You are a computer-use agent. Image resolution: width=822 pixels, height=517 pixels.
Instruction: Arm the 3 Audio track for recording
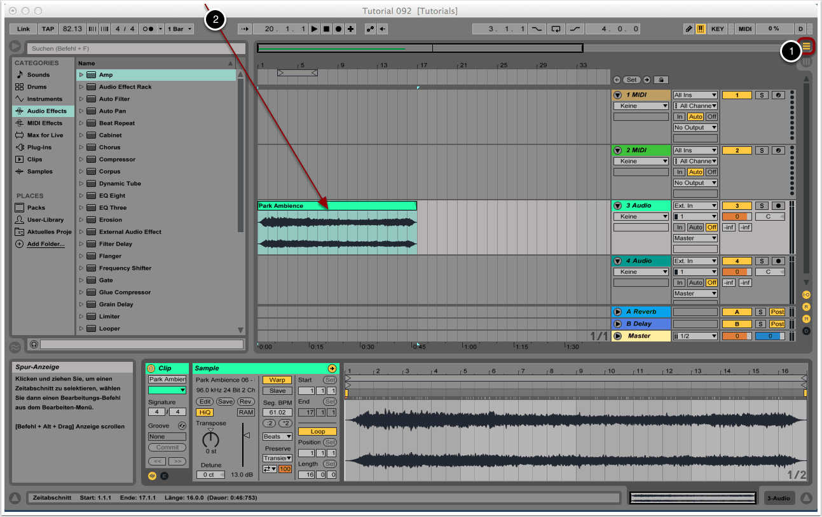[x=777, y=205]
